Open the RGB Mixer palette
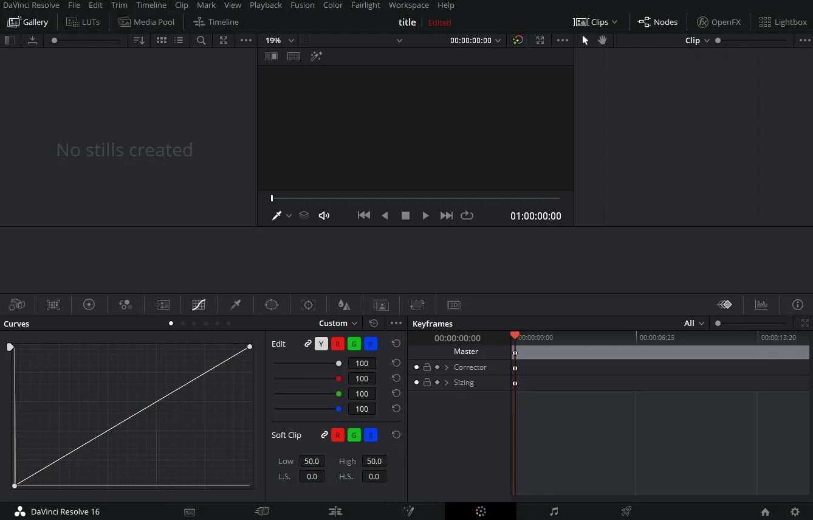This screenshot has width=813, height=520. pos(126,305)
